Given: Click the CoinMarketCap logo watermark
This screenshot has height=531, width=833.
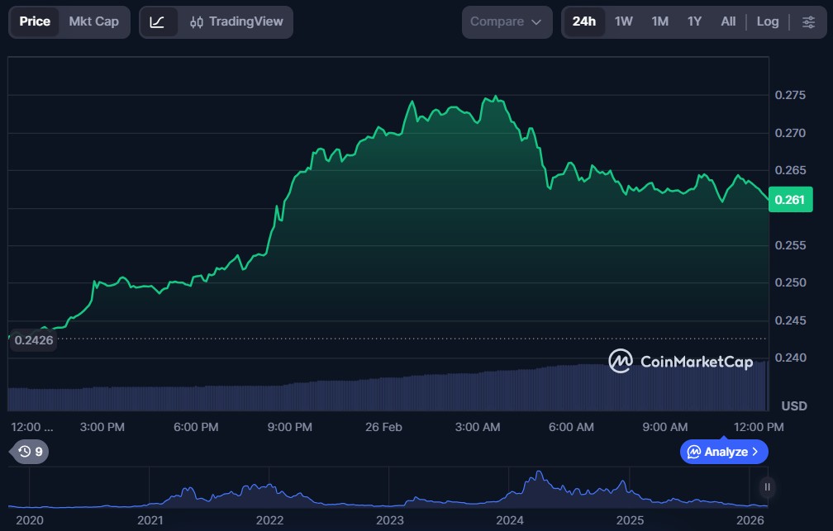Looking at the screenshot, I should pyautogui.click(x=680, y=362).
